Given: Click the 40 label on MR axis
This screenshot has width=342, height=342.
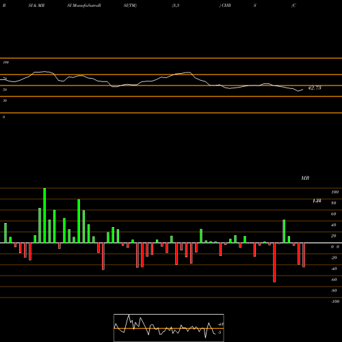Looking at the screenshot, I should pyautogui.click(x=334, y=225).
